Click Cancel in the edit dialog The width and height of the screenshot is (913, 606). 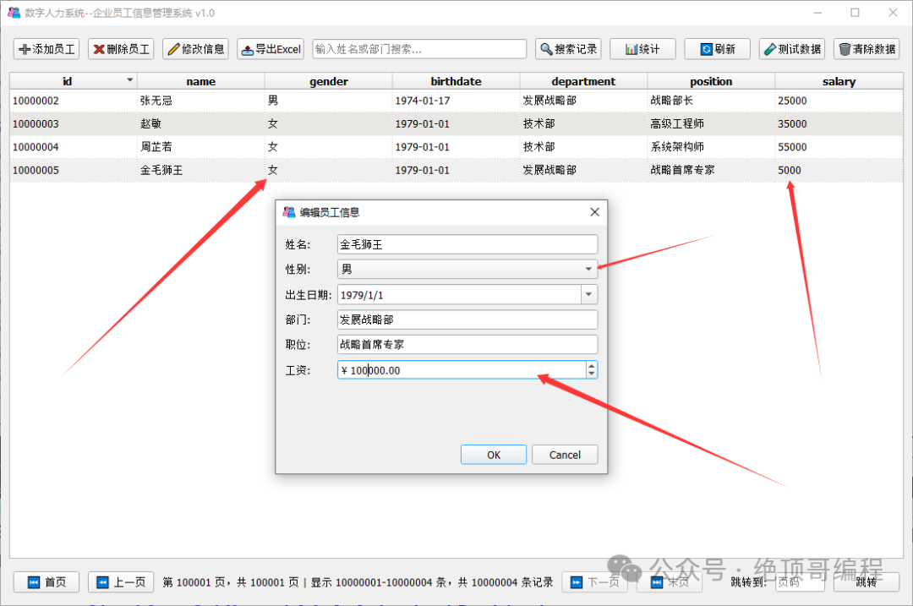tap(565, 455)
